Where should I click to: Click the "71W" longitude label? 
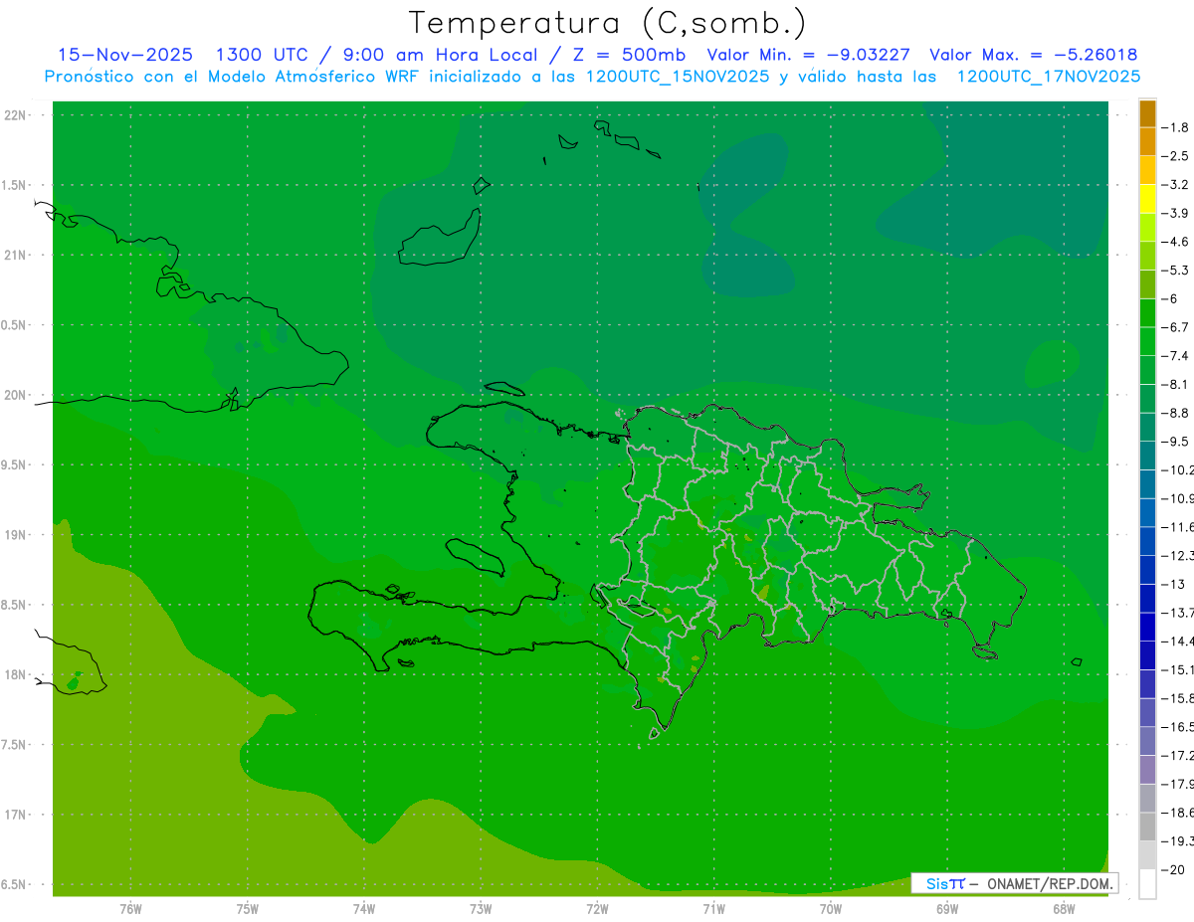coord(714,909)
